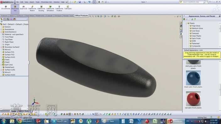Click the FeatureManager design tree tab icon
The height and width of the screenshot is (124, 221).
click(2, 19)
